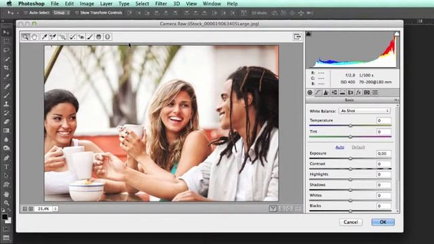
Task: Zoom out with the minus button
Action: click(25, 209)
